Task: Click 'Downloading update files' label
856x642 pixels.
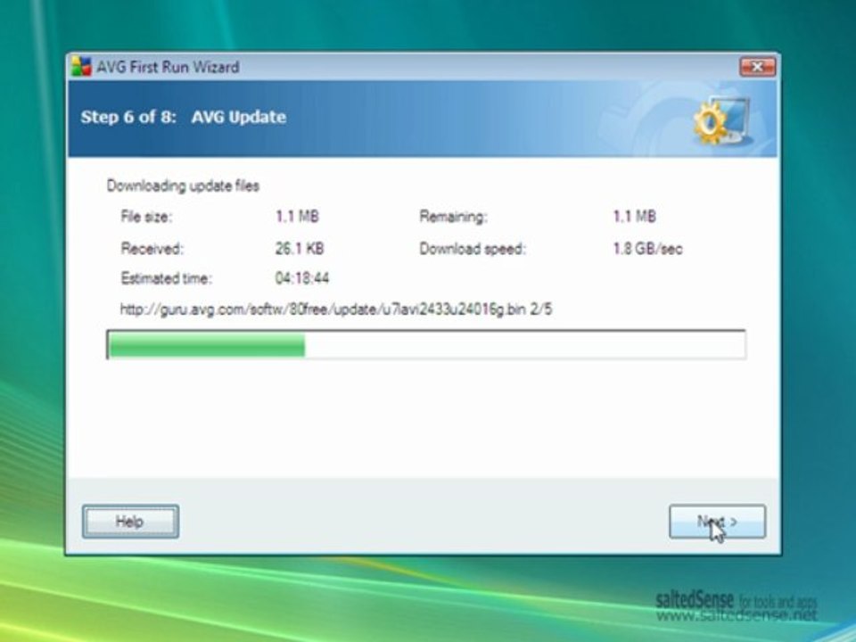Action: click(x=183, y=186)
